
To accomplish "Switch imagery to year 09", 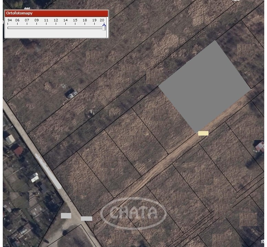I will [36, 20].
